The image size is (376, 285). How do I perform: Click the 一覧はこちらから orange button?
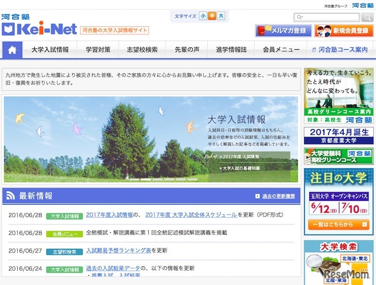338,224
